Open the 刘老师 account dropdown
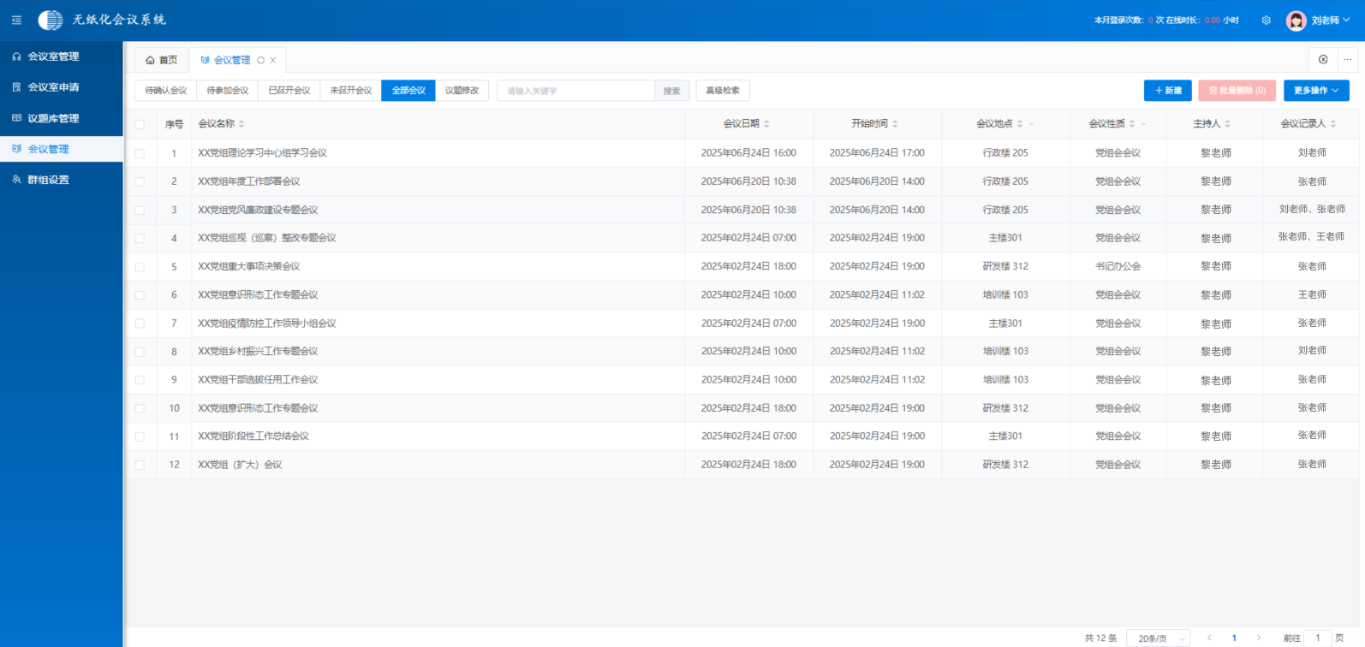This screenshot has width=1365, height=647. [1332, 20]
